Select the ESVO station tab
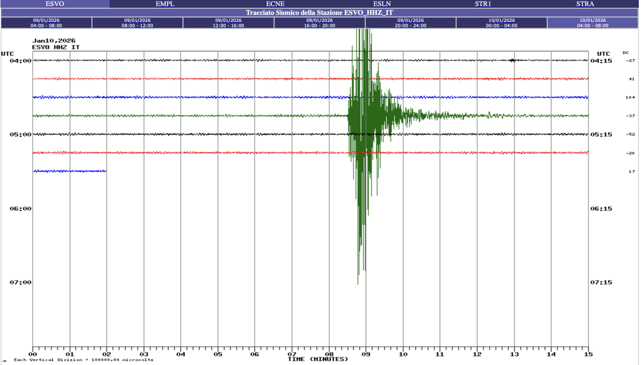This screenshot has height=365, width=641. point(55,4)
